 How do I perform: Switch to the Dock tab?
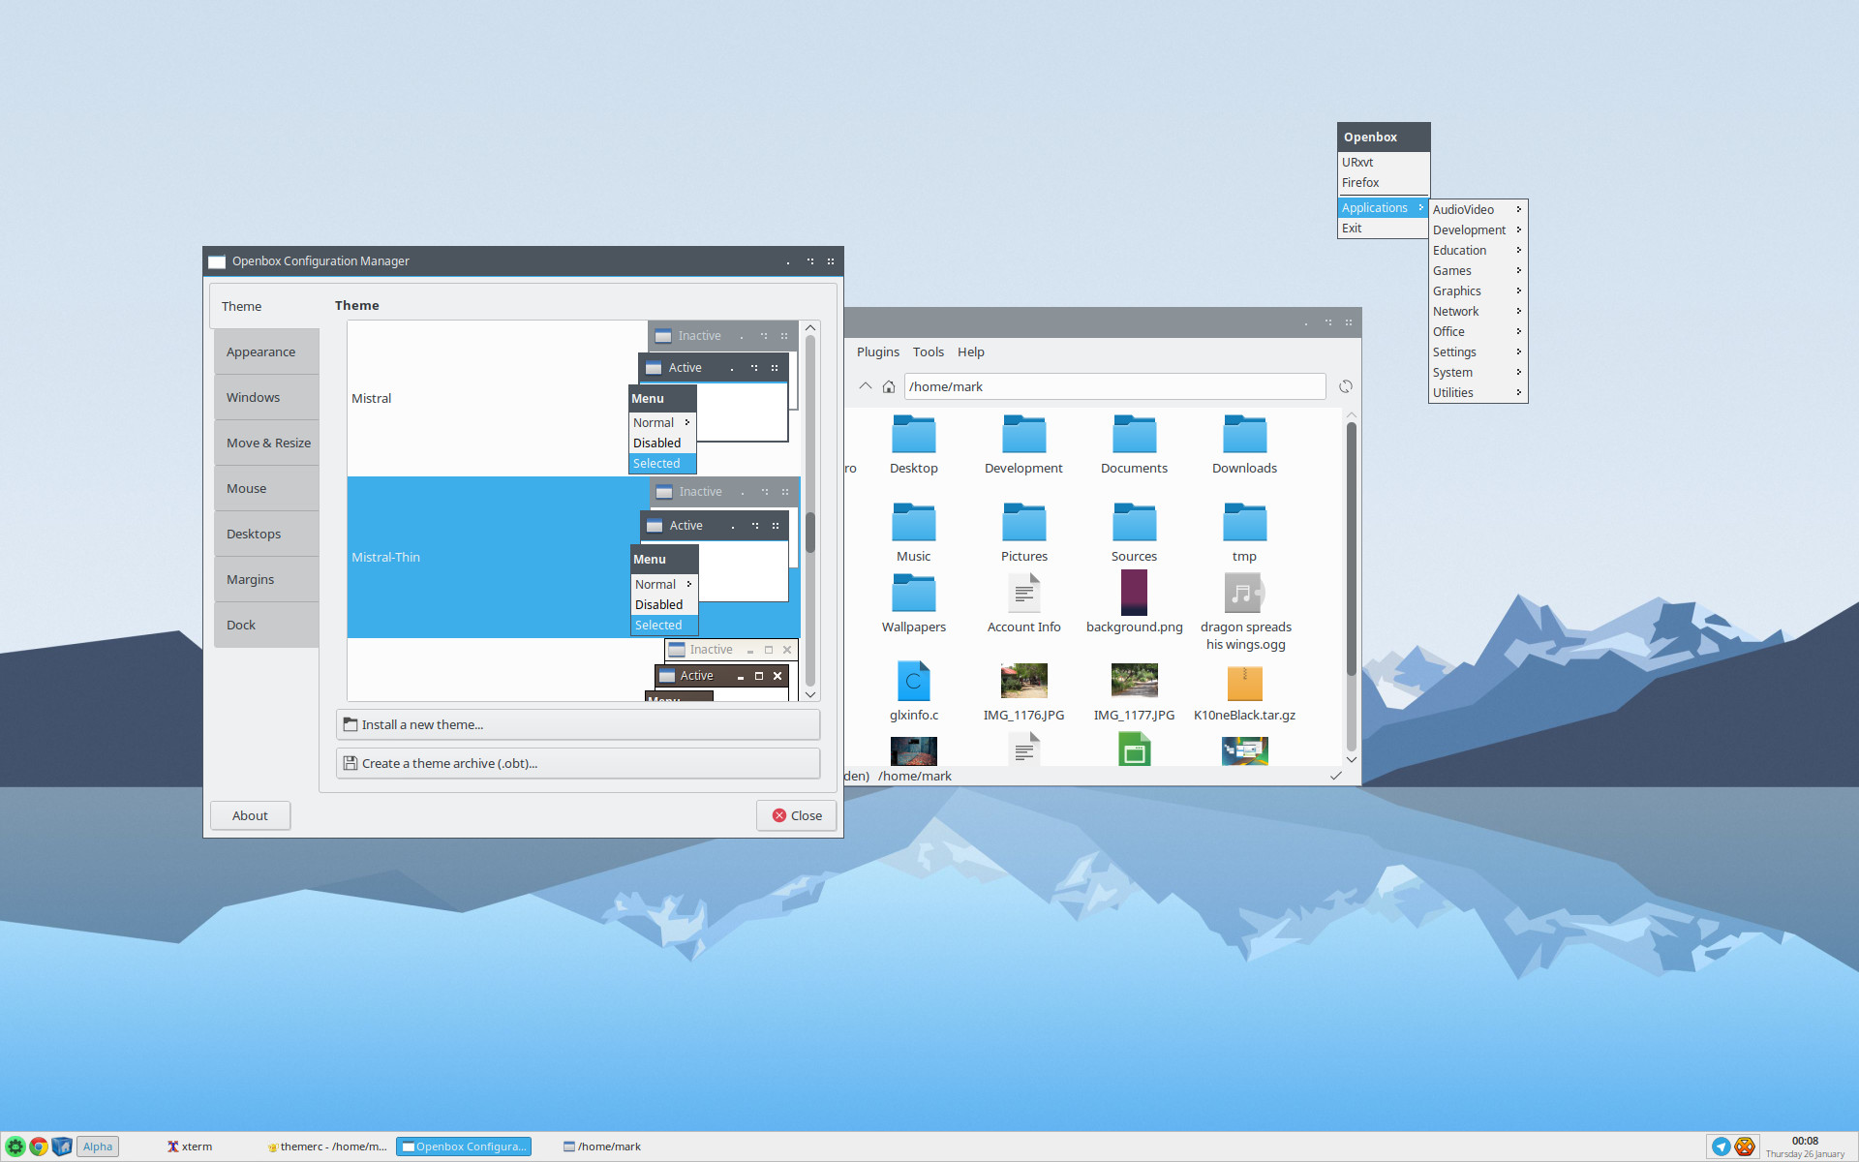coord(266,625)
